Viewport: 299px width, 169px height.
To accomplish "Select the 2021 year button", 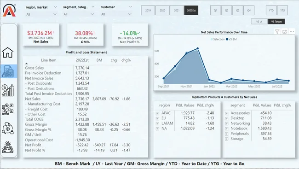I will coord(177,10).
